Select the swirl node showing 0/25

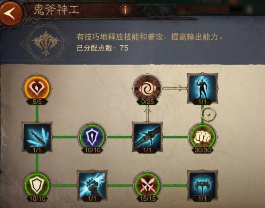147,88
